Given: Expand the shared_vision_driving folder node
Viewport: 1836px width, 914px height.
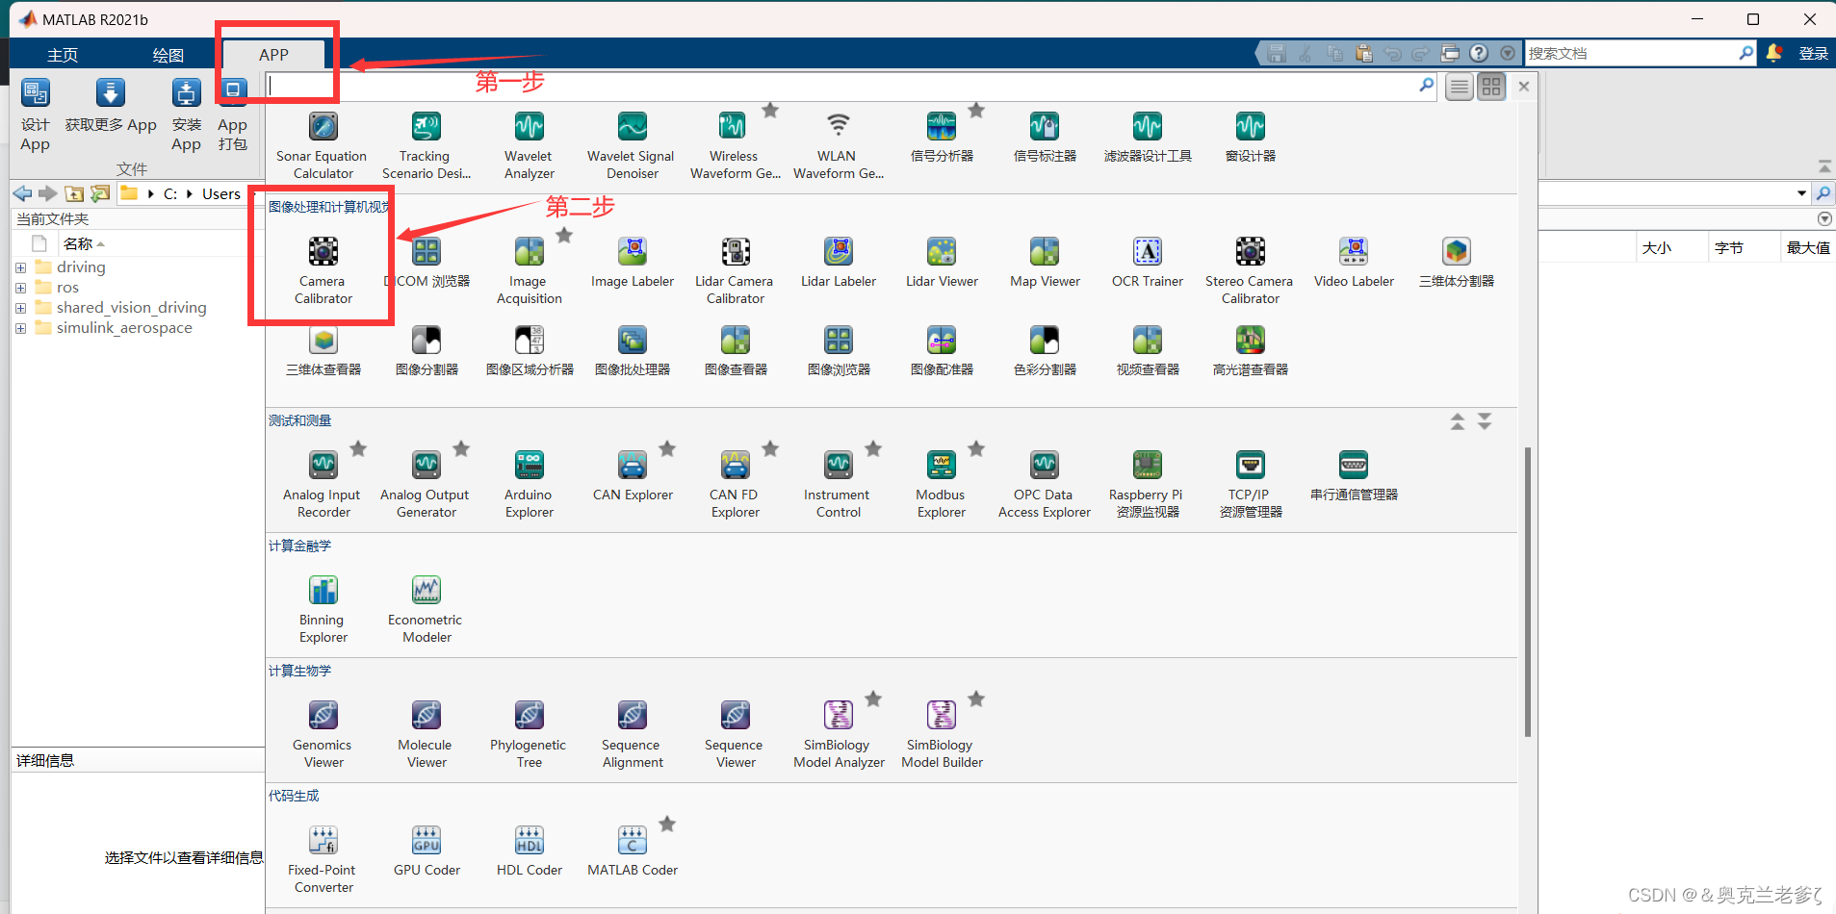Looking at the screenshot, I should point(20,308).
